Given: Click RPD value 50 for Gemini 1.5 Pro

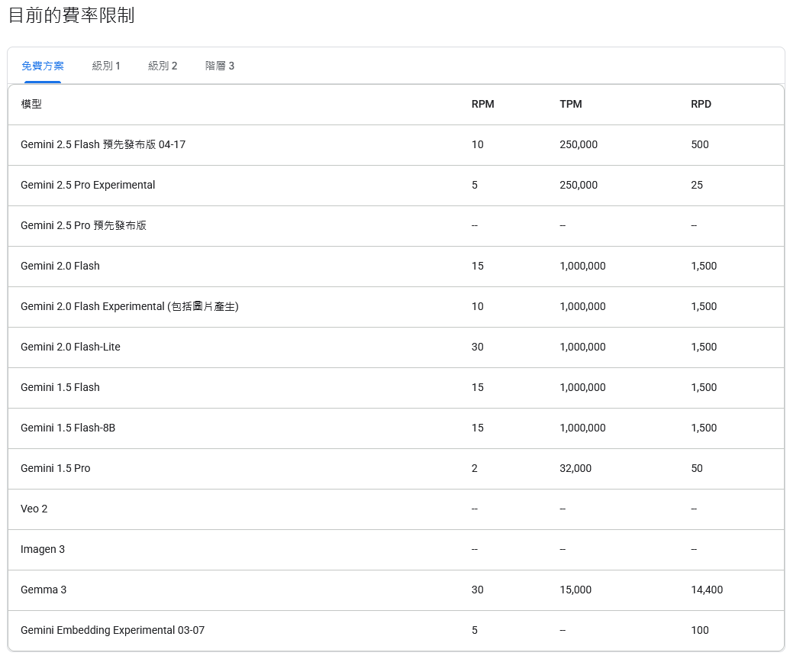Looking at the screenshot, I should click(697, 468).
